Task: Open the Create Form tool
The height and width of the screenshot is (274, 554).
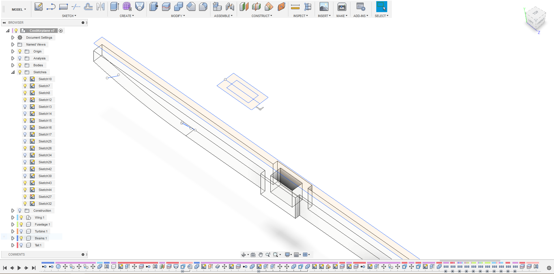Action: click(127, 7)
